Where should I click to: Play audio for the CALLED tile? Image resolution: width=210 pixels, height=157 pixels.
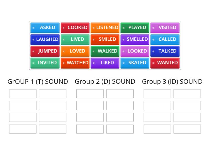tap(154, 40)
